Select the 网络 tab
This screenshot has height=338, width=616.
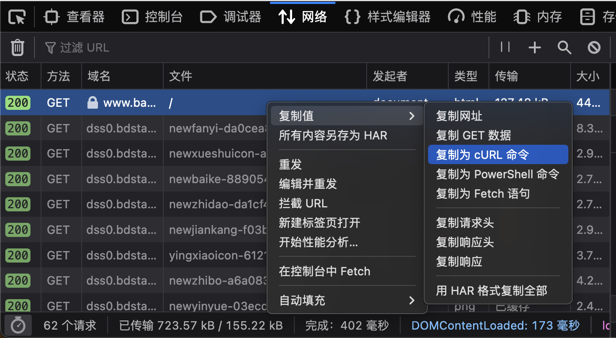[x=303, y=18]
